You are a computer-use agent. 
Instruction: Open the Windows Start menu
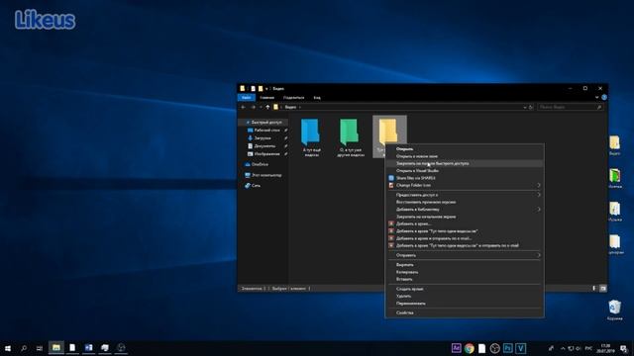tap(8, 348)
